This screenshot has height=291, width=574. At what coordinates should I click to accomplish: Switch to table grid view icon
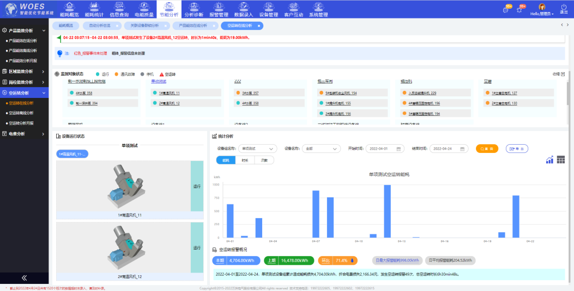point(561,159)
